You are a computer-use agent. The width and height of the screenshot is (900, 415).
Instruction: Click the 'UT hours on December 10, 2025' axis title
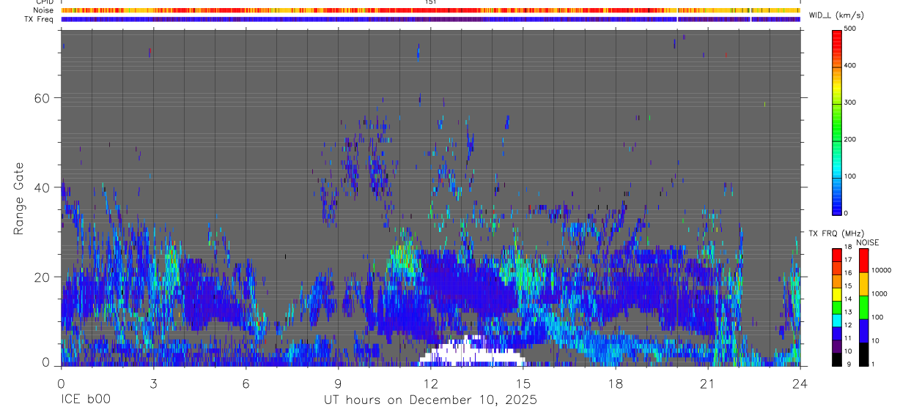tap(430, 400)
